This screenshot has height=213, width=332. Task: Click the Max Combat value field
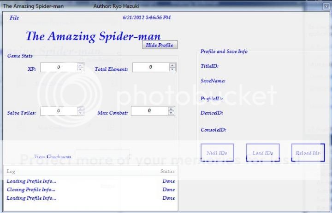149,111
